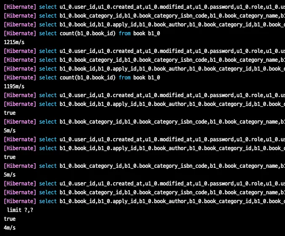Select the 'true' line directly above 4m/s
The image size is (285, 236).
tap(10, 219)
